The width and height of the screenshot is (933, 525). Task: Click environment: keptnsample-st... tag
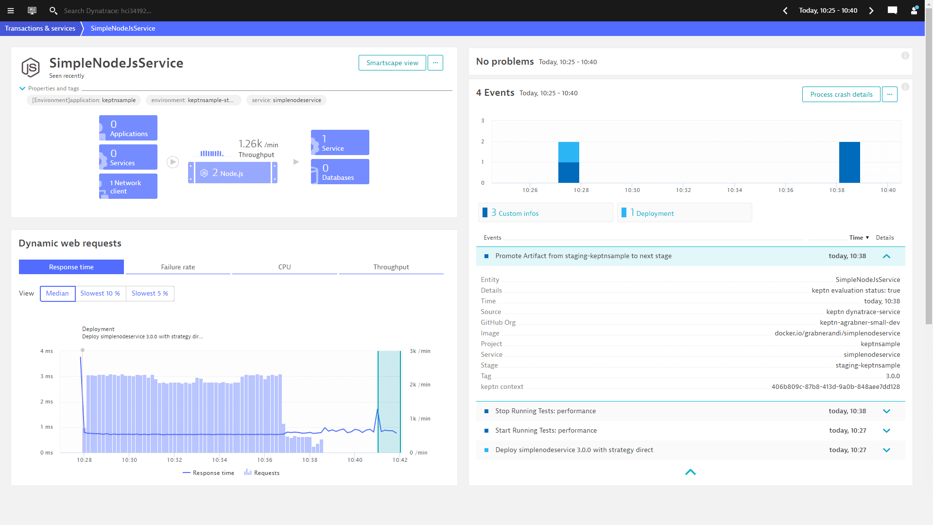[x=192, y=100]
